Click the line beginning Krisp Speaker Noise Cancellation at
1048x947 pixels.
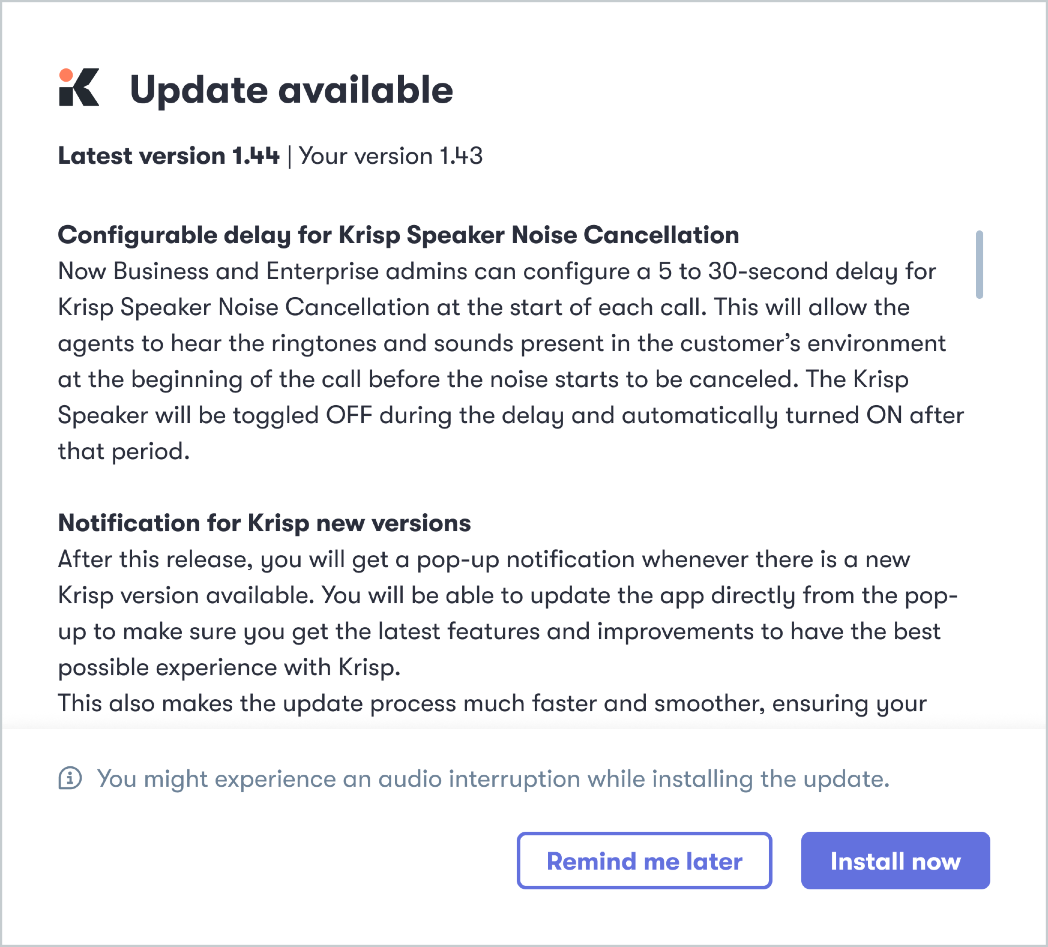484,308
